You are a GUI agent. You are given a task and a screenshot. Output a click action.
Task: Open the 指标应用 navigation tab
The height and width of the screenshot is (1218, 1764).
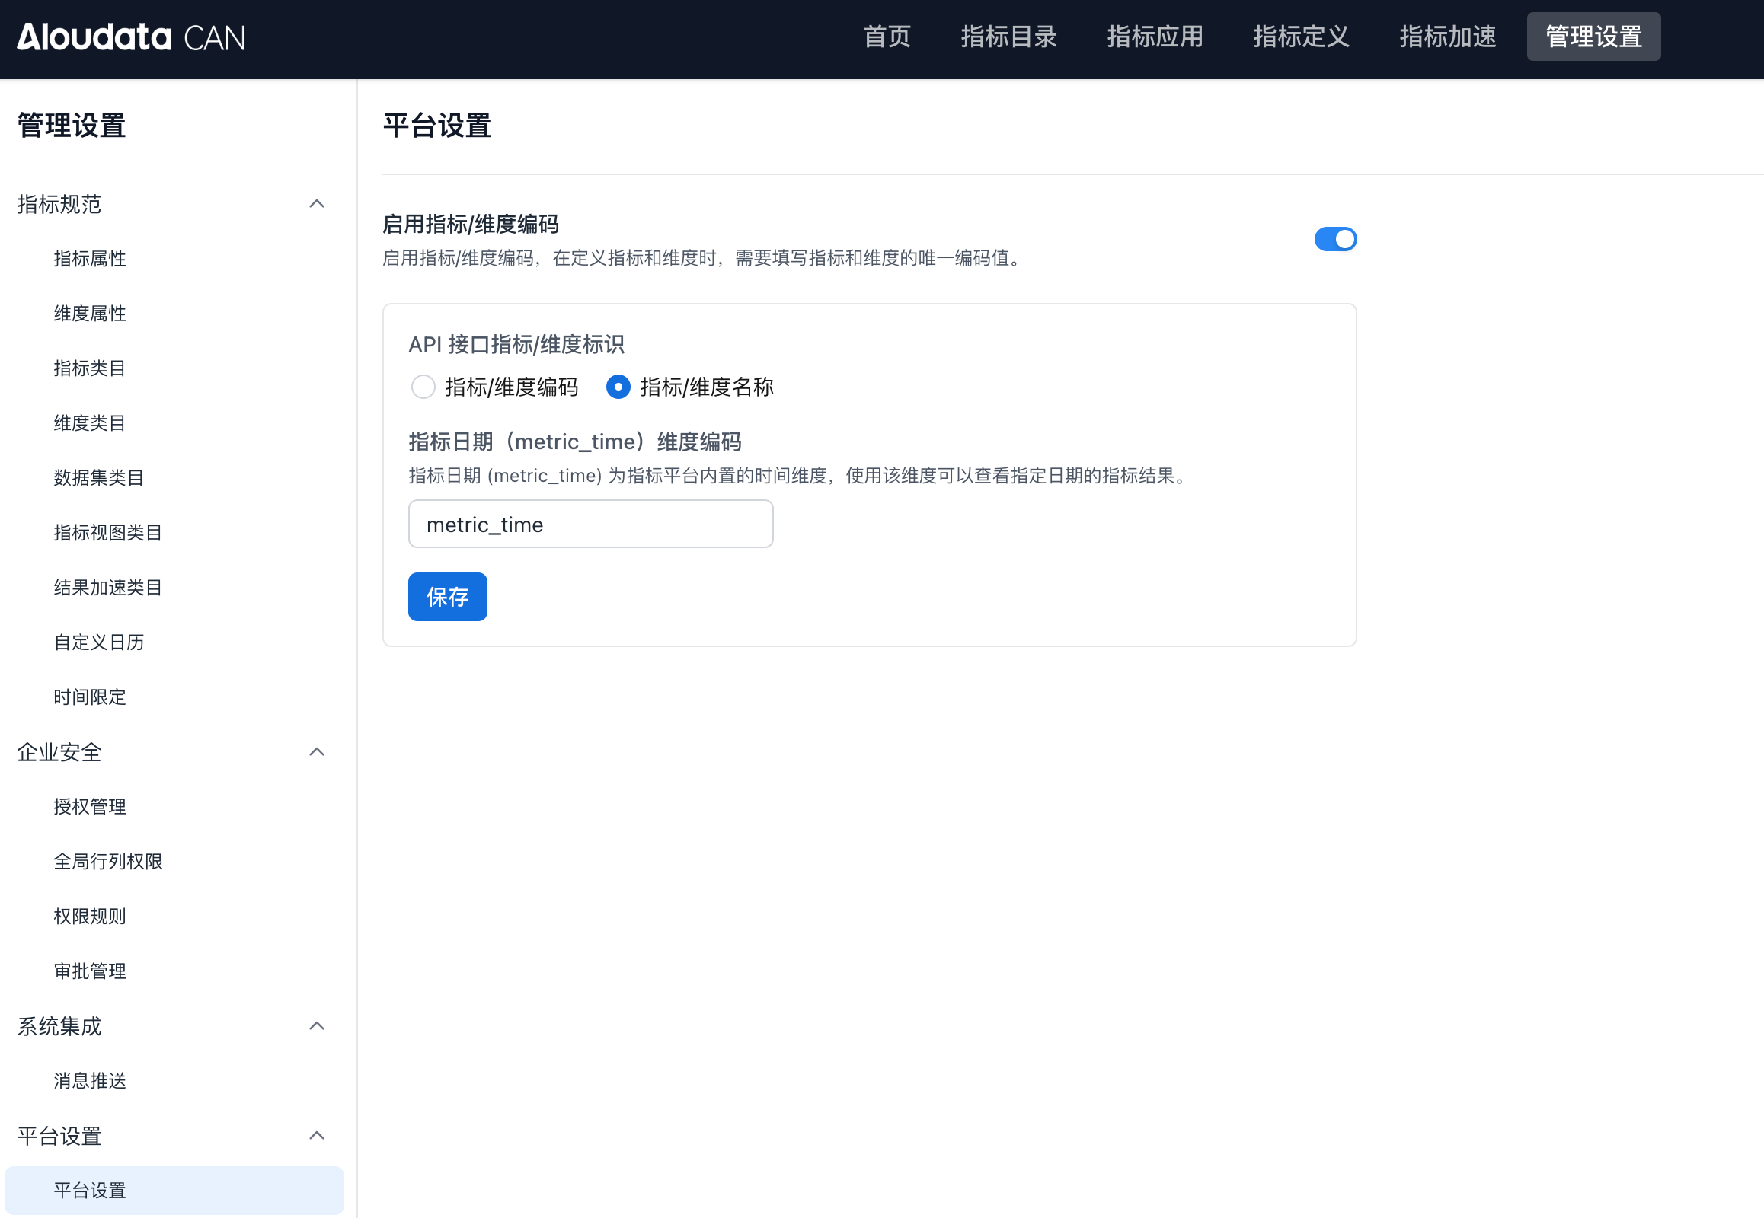point(1155,37)
